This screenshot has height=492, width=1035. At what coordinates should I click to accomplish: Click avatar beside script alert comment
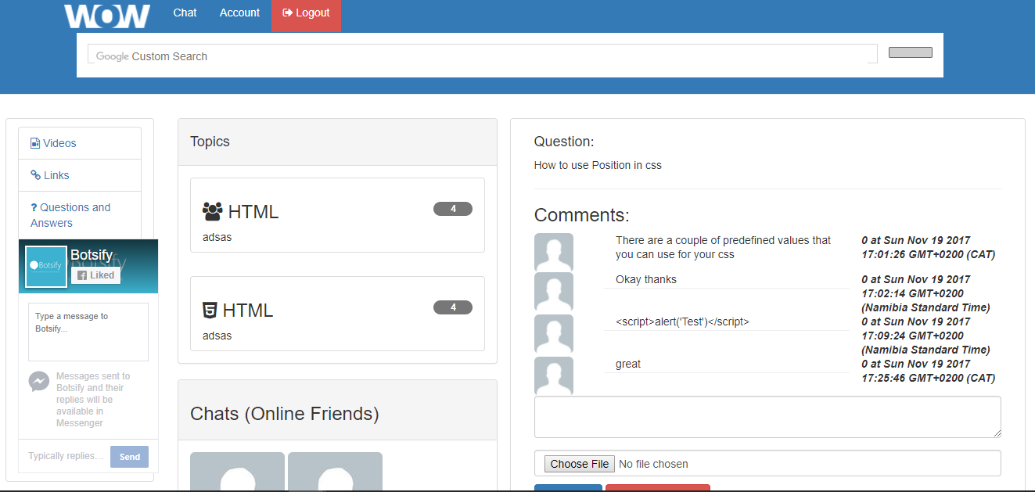click(x=554, y=334)
